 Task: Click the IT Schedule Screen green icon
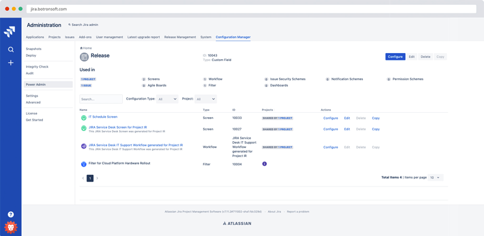tap(83, 118)
